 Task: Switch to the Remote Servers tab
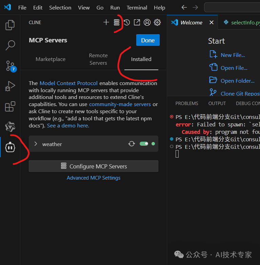pyautogui.click(x=98, y=59)
